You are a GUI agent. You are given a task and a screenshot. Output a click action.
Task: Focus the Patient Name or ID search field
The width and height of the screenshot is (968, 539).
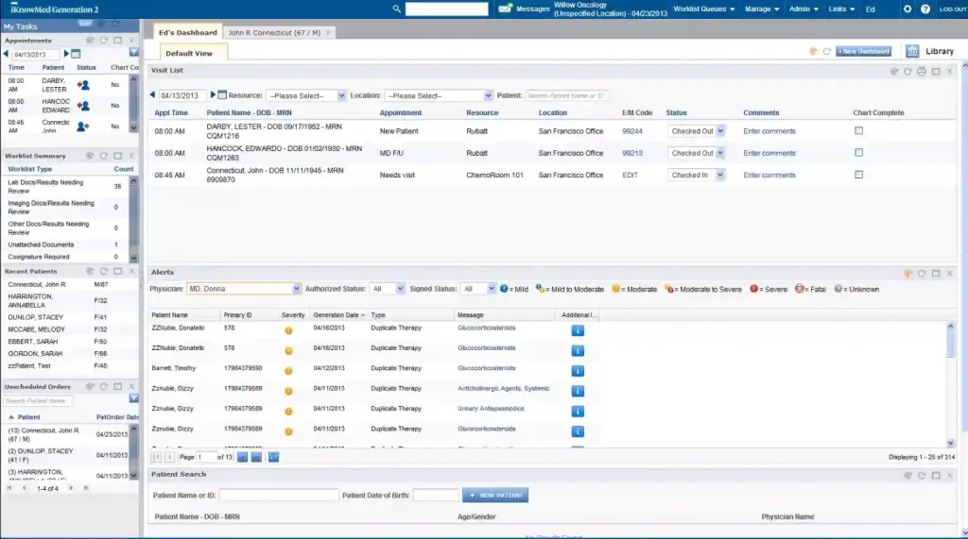279,496
